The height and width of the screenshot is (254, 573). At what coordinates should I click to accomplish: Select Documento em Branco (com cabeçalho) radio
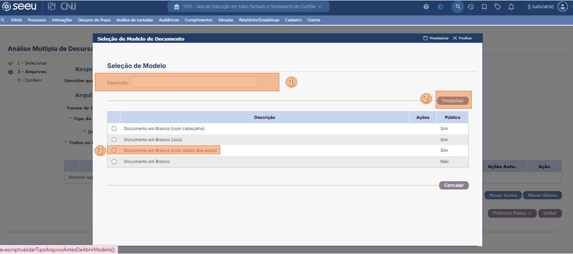pos(114,129)
